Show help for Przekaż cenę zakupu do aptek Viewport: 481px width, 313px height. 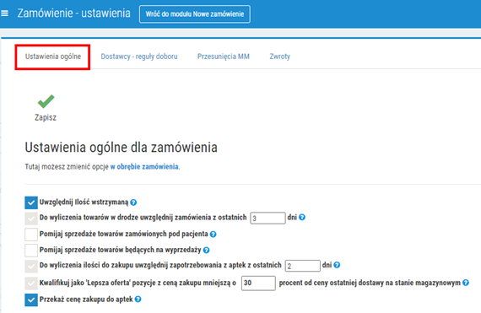[x=138, y=300]
